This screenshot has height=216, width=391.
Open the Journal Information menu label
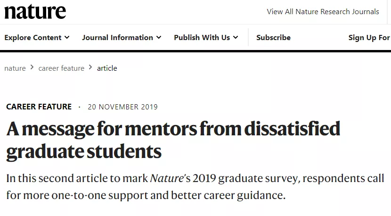pos(117,37)
